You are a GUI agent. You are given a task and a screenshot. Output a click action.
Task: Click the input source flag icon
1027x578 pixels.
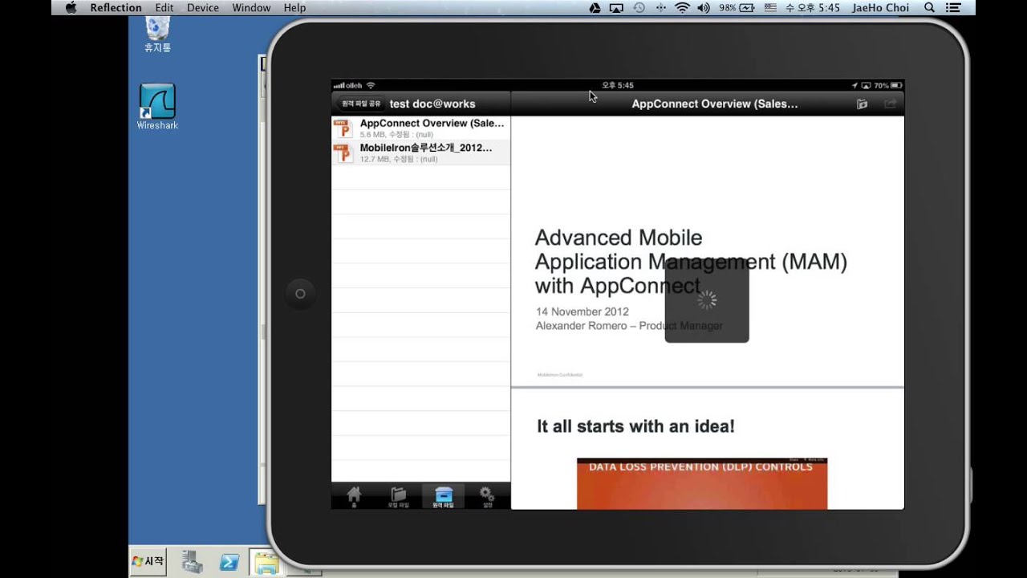pyautogui.click(x=770, y=7)
